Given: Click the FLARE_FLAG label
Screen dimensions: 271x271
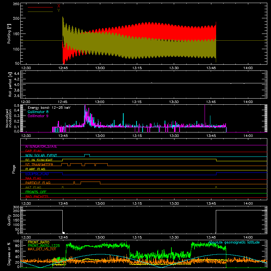Looking at the screenshot, I should (x=35, y=169).
